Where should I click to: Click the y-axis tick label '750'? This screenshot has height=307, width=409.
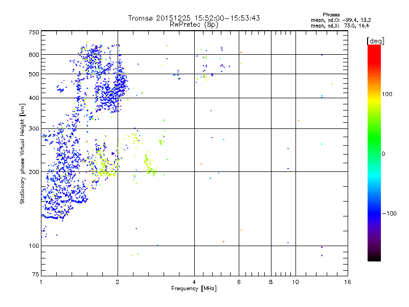34,32
